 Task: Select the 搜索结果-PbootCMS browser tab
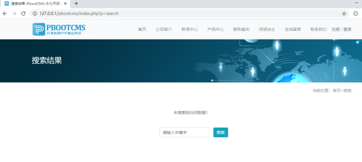35,4
